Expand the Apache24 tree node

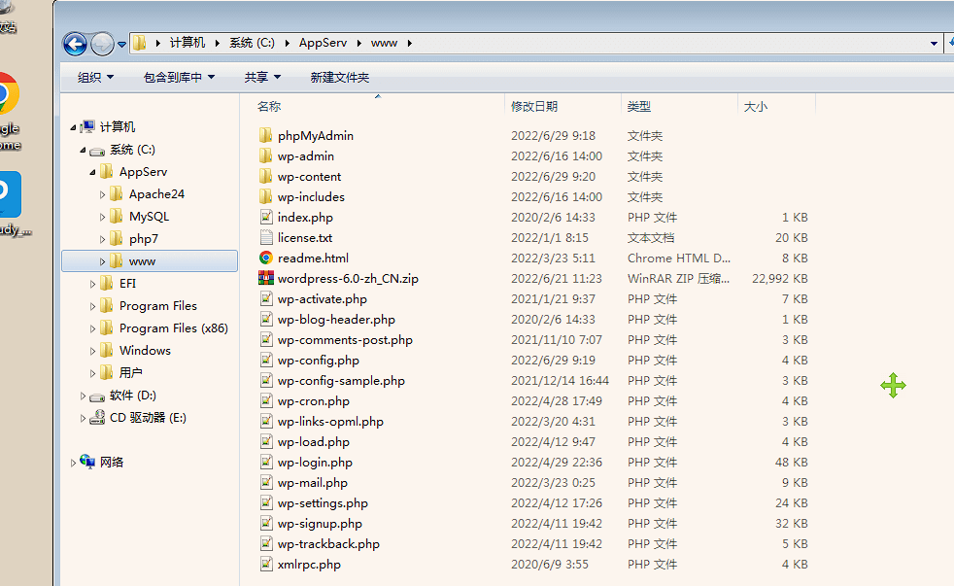(x=102, y=194)
